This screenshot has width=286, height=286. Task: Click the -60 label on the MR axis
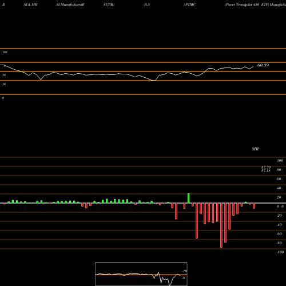(x=279, y=234)
